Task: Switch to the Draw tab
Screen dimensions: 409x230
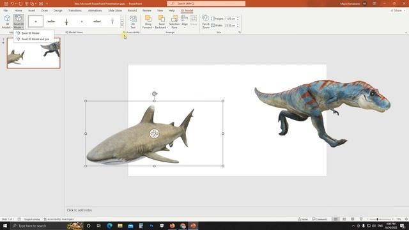Action: click(x=44, y=10)
